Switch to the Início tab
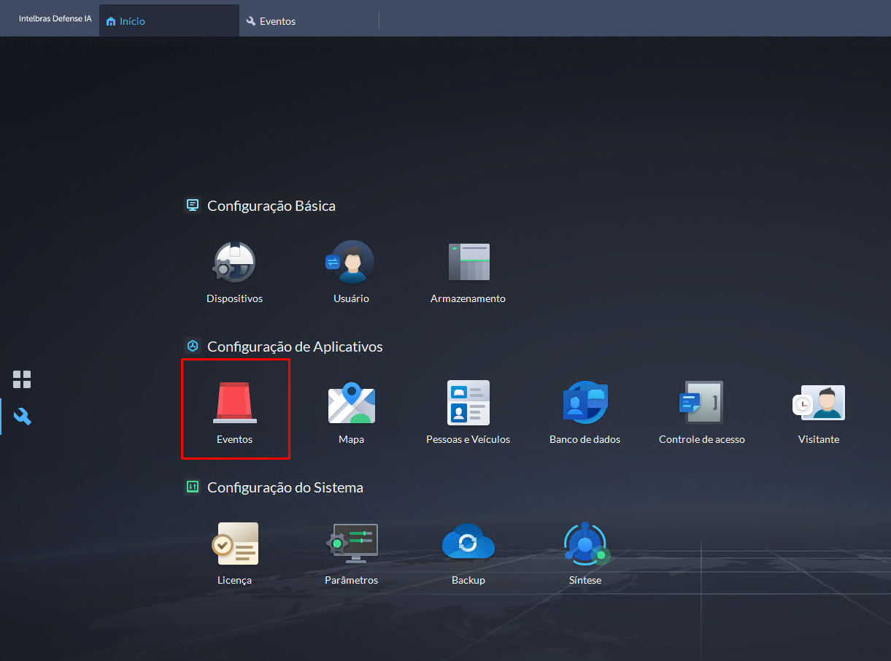 pos(169,21)
